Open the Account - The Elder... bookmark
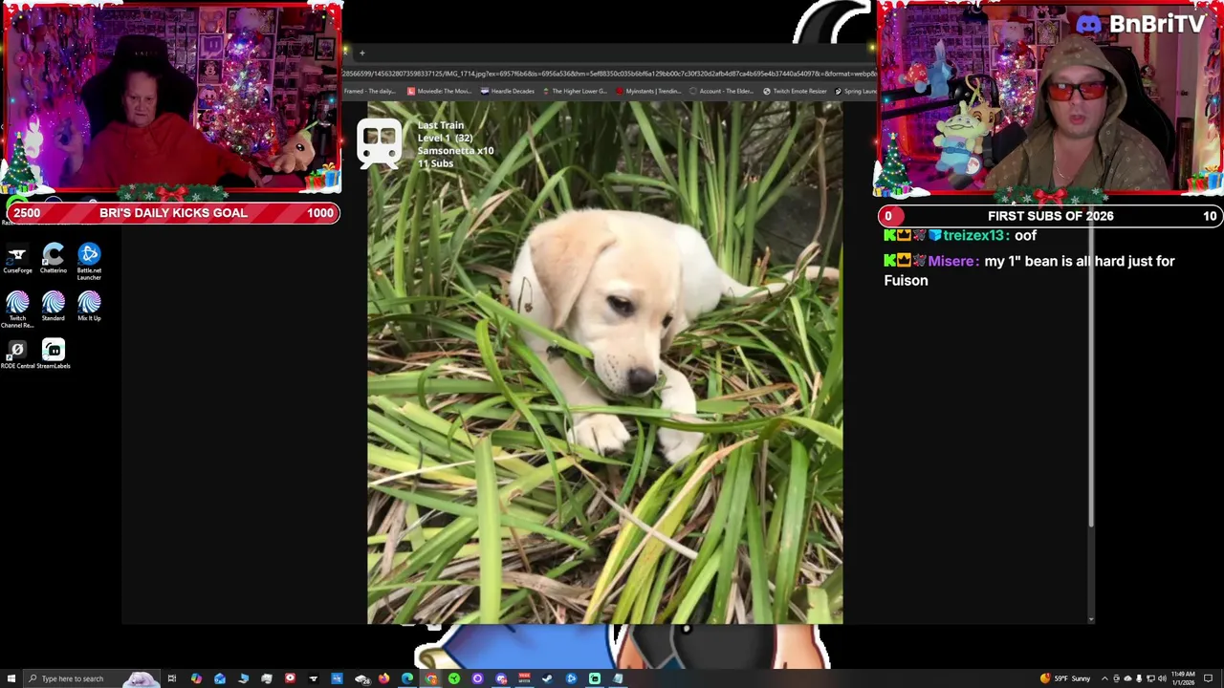 (x=722, y=91)
